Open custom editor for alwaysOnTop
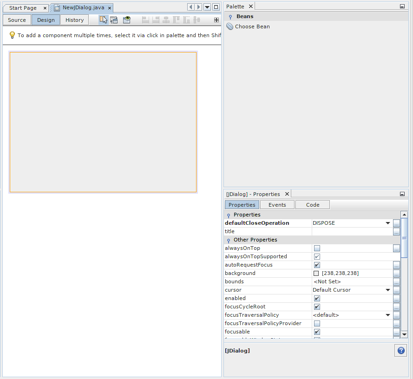This screenshot has height=379, width=413. pos(396,248)
